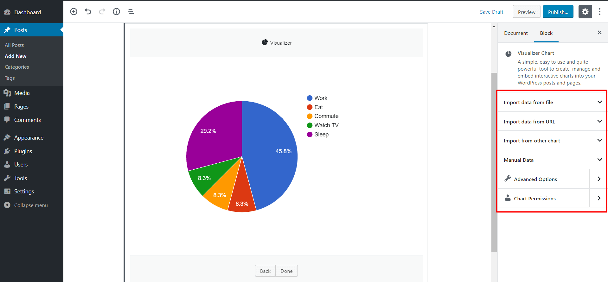The height and width of the screenshot is (282, 608).
Task: Undo the last editor change
Action: (x=88, y=12)
